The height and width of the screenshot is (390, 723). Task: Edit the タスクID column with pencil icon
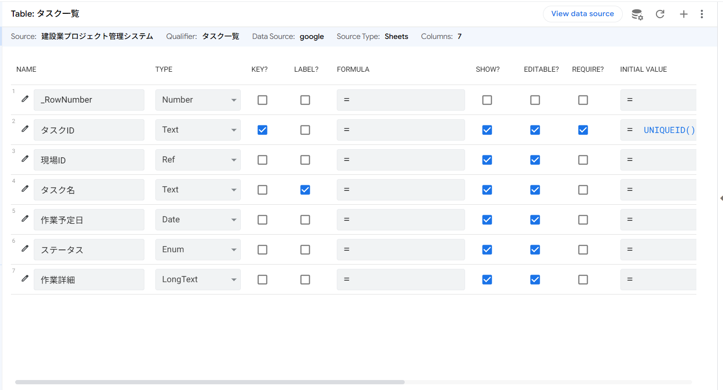25,129
